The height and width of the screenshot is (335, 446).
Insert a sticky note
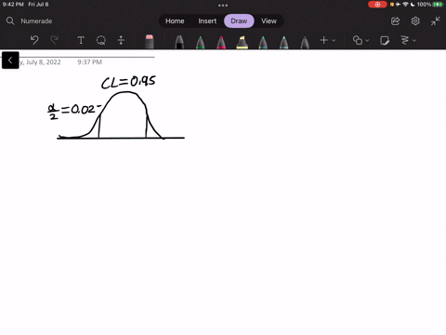(385, 40)
